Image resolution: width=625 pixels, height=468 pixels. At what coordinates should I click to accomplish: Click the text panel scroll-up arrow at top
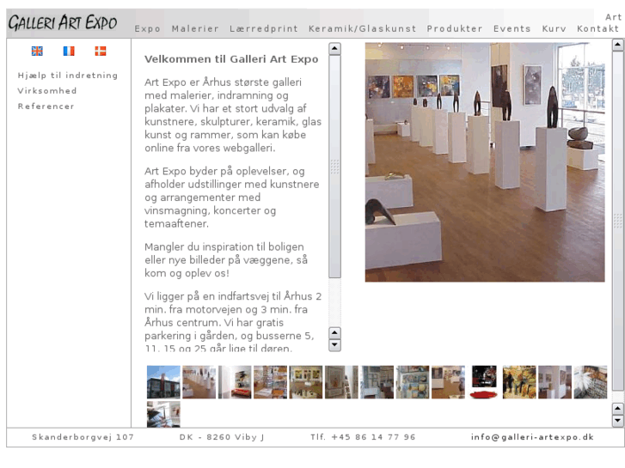(334, 49)
